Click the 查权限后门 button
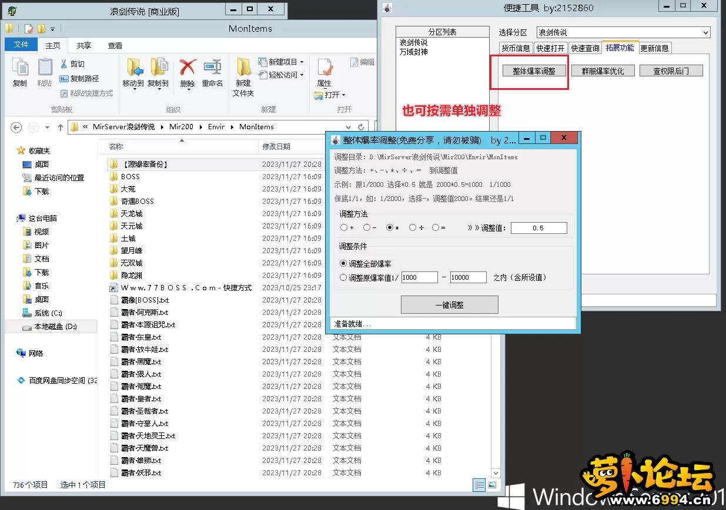The height and width of the screenshot is (510, 726). tap(671, 71)
